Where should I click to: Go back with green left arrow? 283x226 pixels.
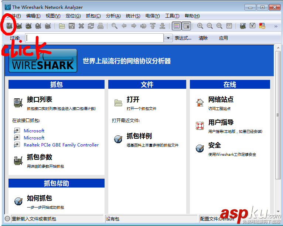point(124,26)
